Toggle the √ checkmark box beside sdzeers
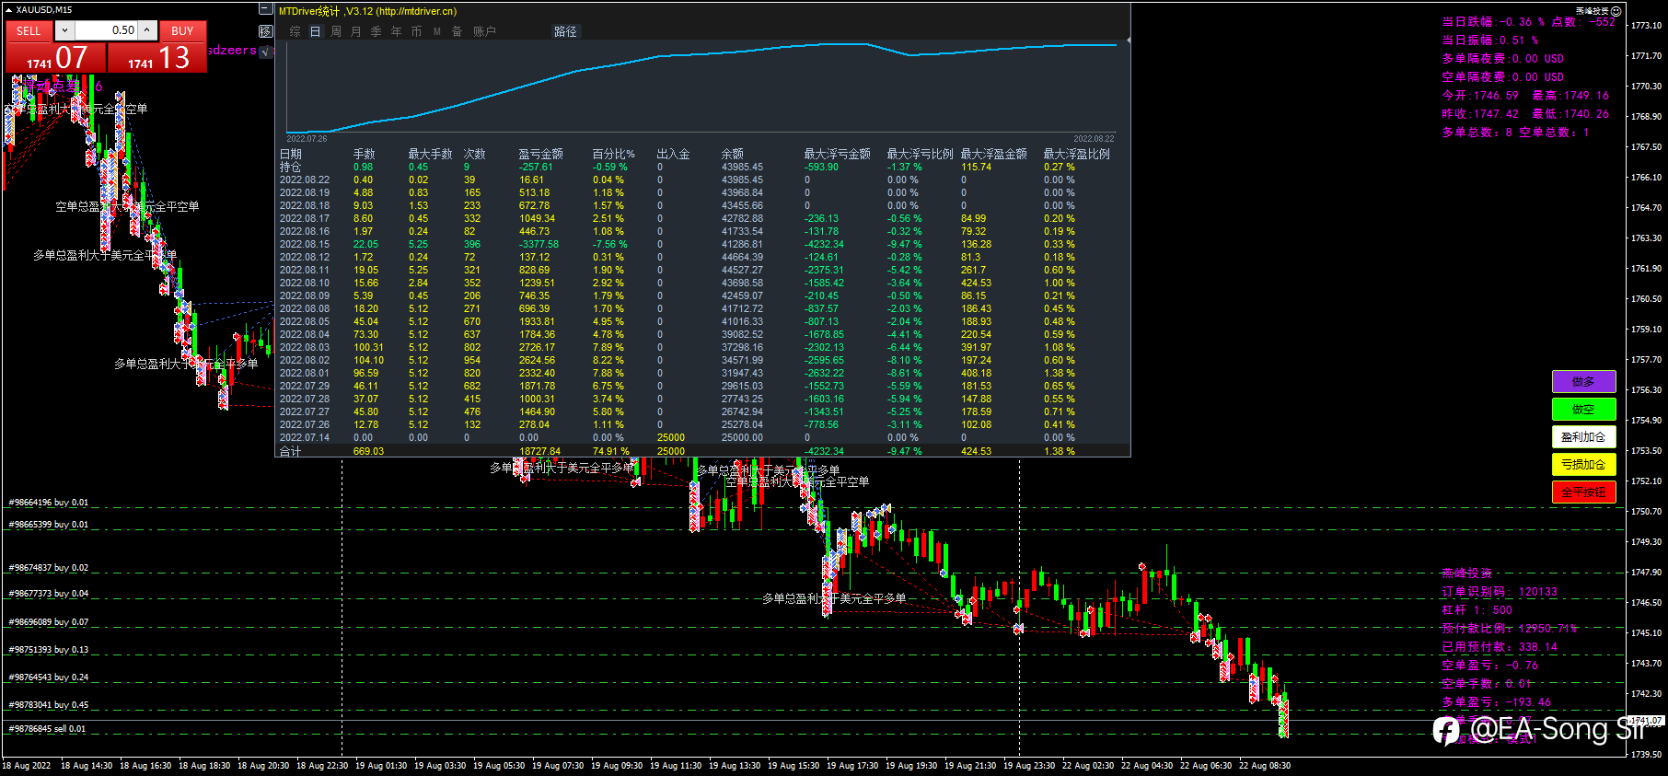This screenshot has height=776, width=1668. (266, 52)
